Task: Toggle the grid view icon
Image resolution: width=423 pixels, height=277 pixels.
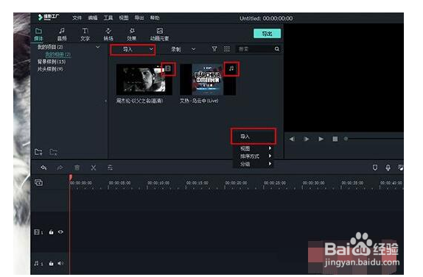Action: [x=227, y=49]
